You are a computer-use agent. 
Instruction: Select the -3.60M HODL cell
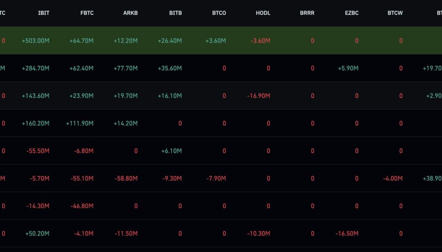click(x=260, y=41)
